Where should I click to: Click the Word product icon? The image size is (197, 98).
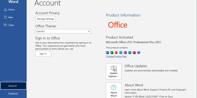pos(107,53)
